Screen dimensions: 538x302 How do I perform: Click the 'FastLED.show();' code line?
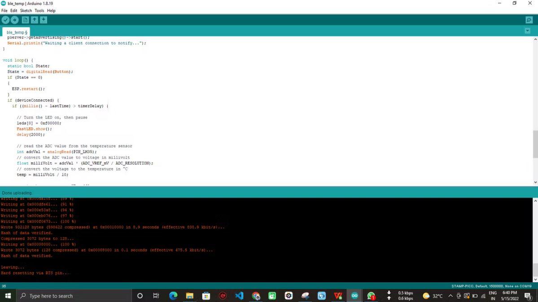point(34,129)
